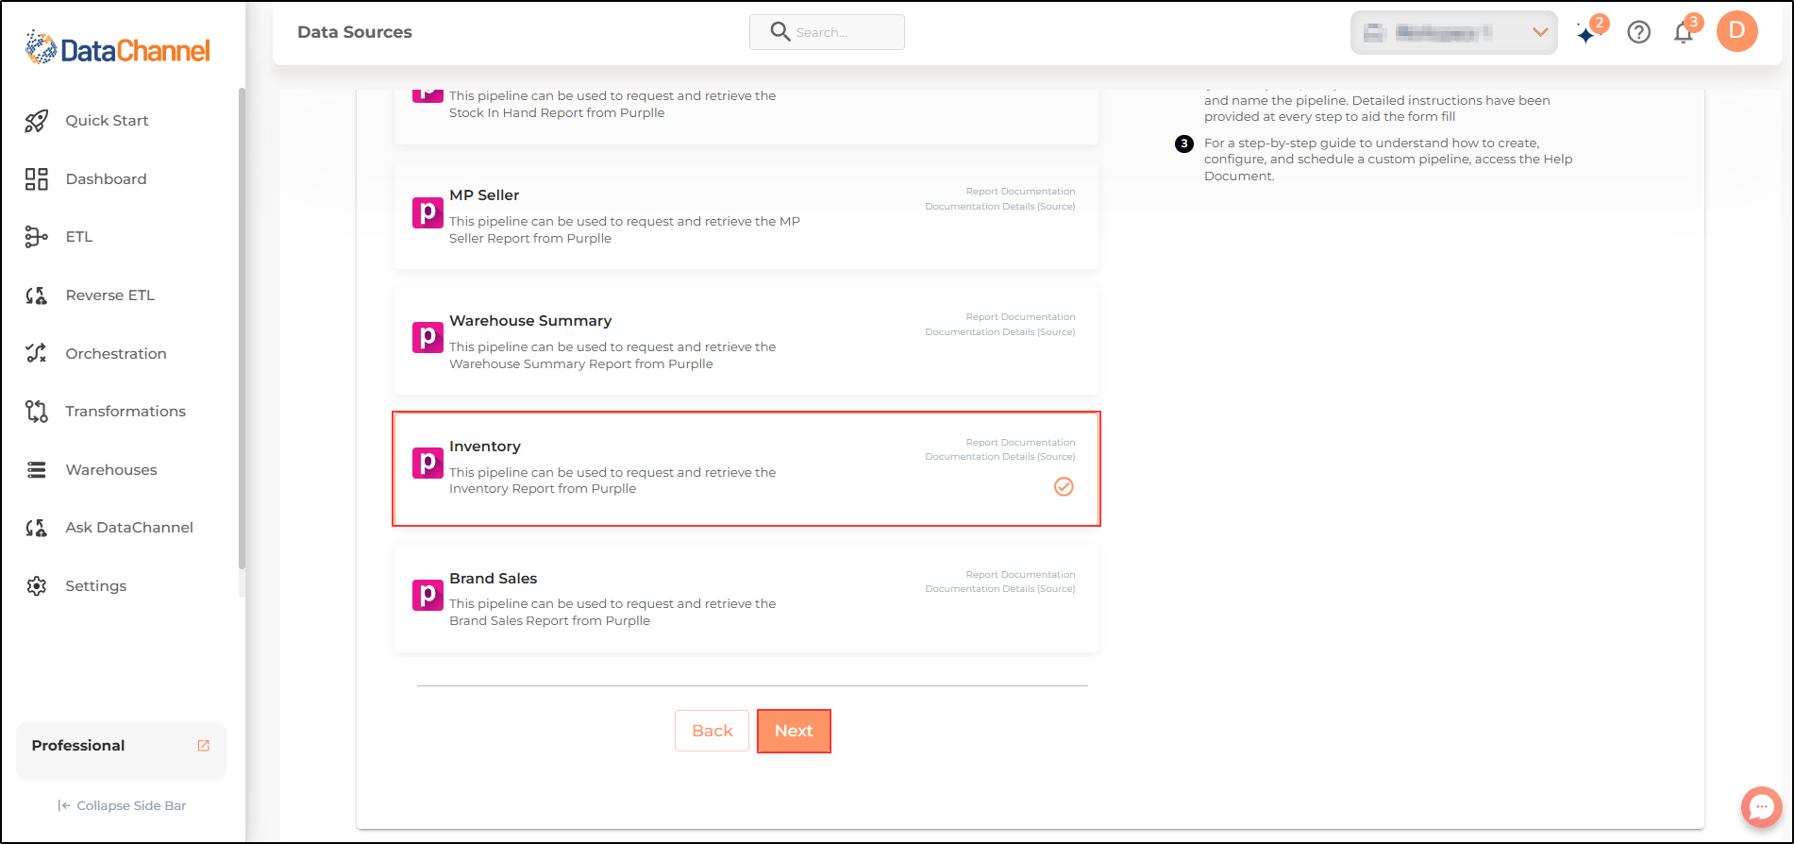Open Brand Sales Report Documentation link
Screen dimensions: 1794x844
click(1020, 575)
